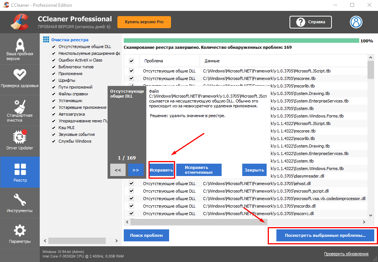Open Driver Updater from the sidebar
378x262 pixels.
click(19, 137)
